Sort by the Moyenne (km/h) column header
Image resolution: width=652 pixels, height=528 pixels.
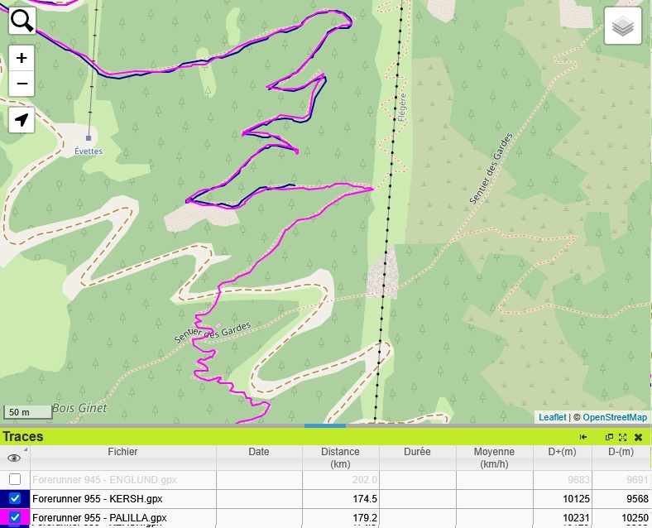click(x=494, y=458)
